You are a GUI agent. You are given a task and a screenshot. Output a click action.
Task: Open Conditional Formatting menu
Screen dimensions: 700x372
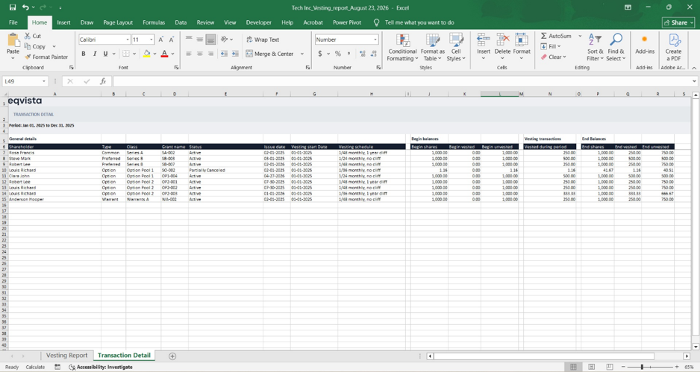click(x=403, y=48)
